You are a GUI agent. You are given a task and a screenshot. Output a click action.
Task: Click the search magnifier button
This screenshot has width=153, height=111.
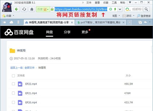(146, 9)
